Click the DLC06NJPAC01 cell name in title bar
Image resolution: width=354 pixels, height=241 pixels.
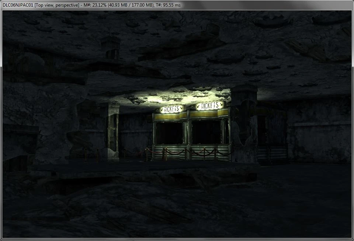[x=18, y=5]
